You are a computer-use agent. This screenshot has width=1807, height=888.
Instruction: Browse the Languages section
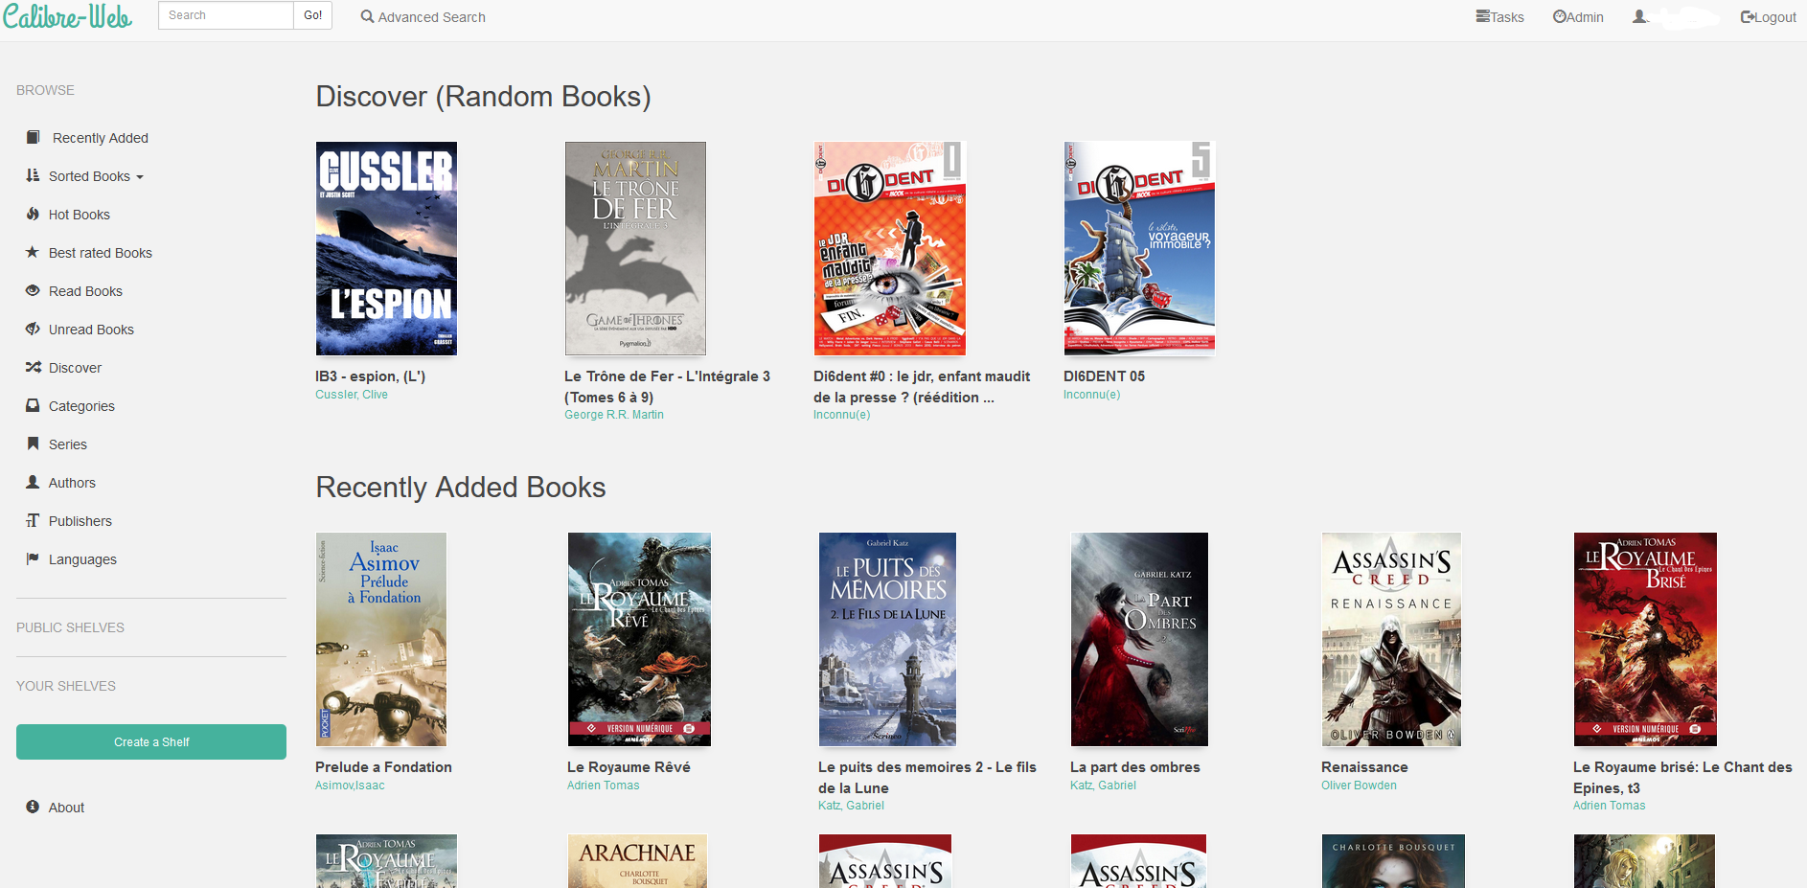point(82,559)
